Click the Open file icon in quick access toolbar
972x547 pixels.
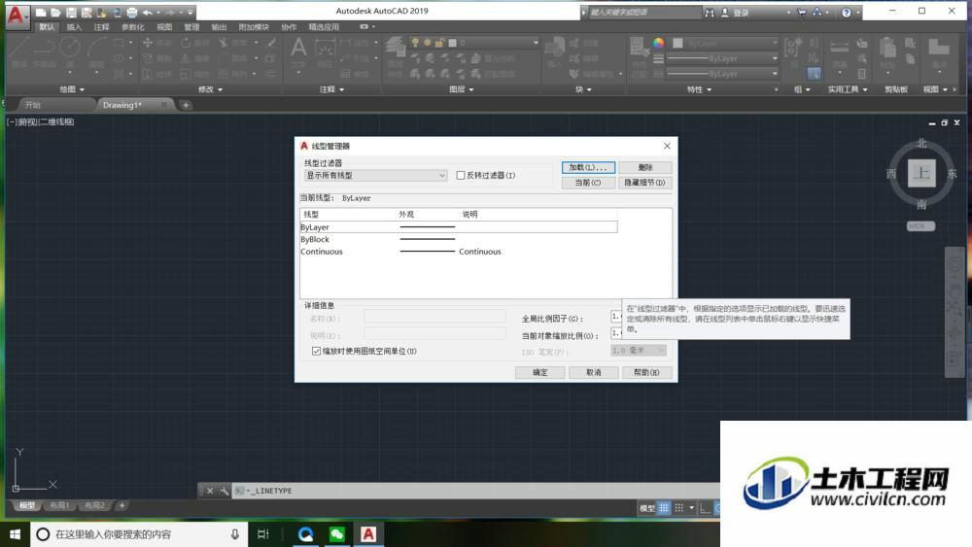(55, 13)
